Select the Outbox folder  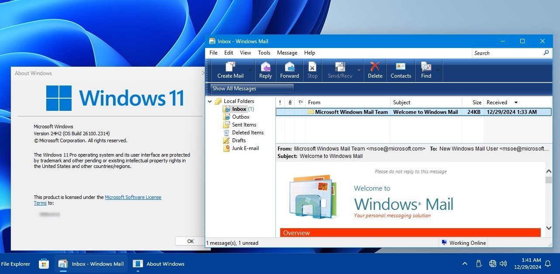pyautogui.click(x=241, y=117)
